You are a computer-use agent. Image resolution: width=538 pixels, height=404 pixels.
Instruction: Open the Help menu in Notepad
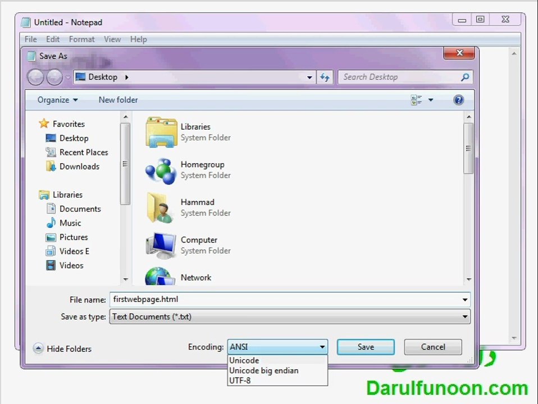tap(139, 39)
